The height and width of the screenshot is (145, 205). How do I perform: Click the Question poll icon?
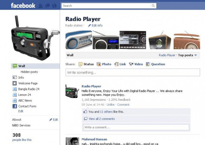pos(148,64)
